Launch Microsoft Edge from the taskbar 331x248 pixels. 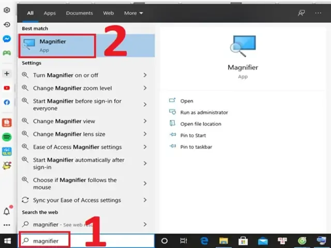click(x=204, y=241)
